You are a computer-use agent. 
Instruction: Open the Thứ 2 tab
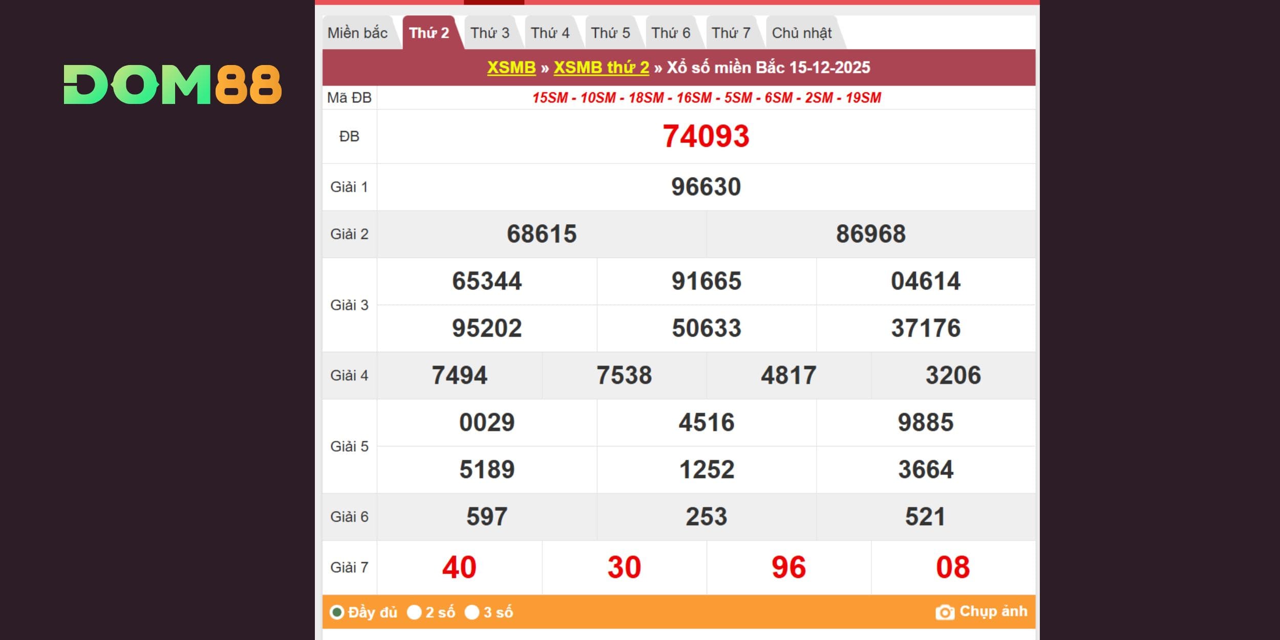click(x=429, y=33)
